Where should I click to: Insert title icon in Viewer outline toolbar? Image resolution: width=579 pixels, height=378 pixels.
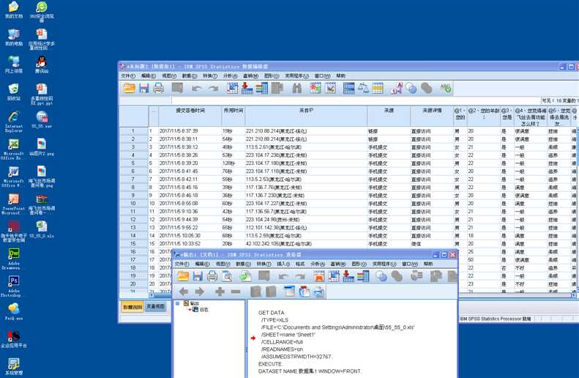point(305,292)
